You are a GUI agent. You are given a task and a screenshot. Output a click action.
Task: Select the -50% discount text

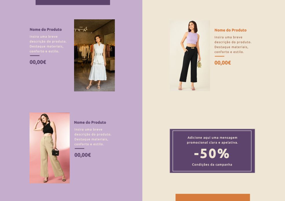coord(212,153)
